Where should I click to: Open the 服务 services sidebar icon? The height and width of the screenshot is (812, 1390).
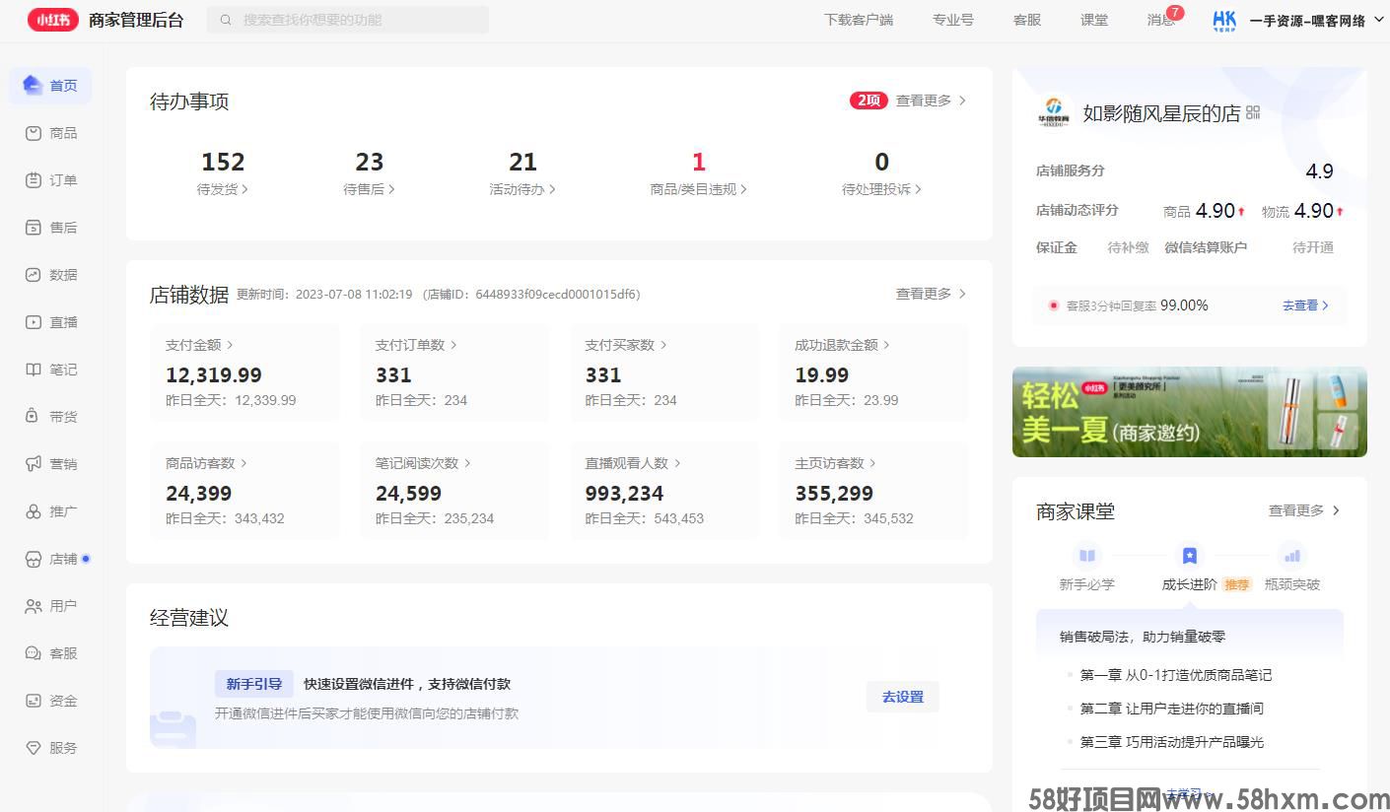tap(33, 747)
